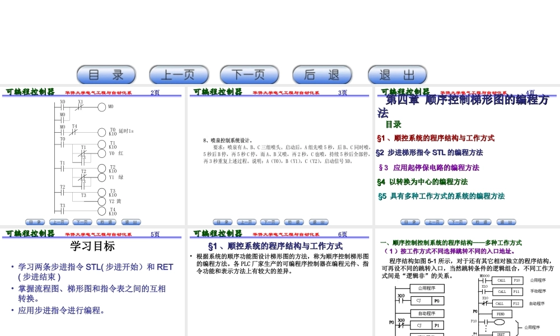Image resolution: width=560 pixels, height=336 pixels.
Task: Click the 自动程序 box in the flowchart
Action: tap(427, 314)
